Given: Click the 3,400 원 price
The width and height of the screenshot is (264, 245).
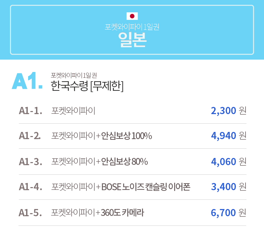Looking at the screenshot, I should [x=228, y=187].
